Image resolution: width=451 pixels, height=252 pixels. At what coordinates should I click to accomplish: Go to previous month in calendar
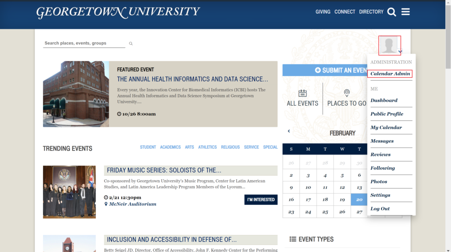coord(289,131)
